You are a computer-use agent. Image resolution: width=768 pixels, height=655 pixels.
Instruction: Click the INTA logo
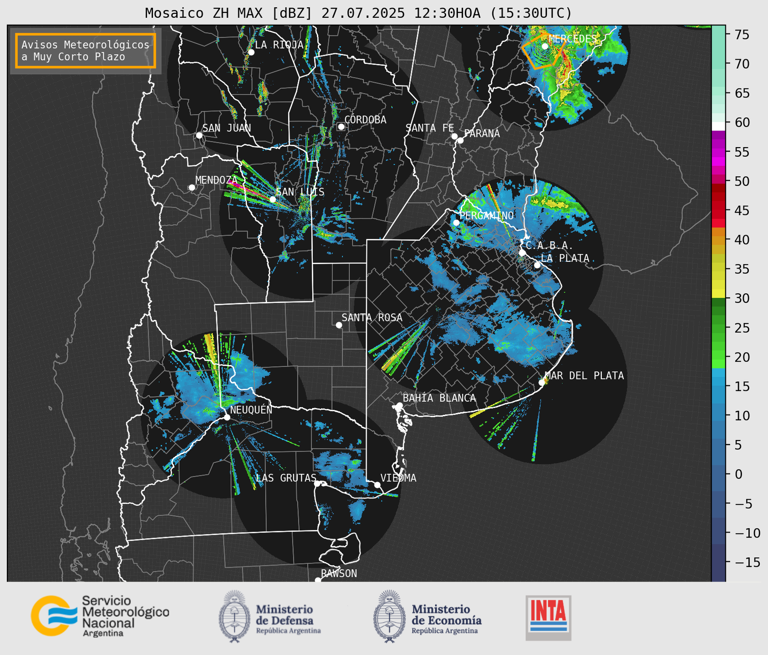pos(548,618)
